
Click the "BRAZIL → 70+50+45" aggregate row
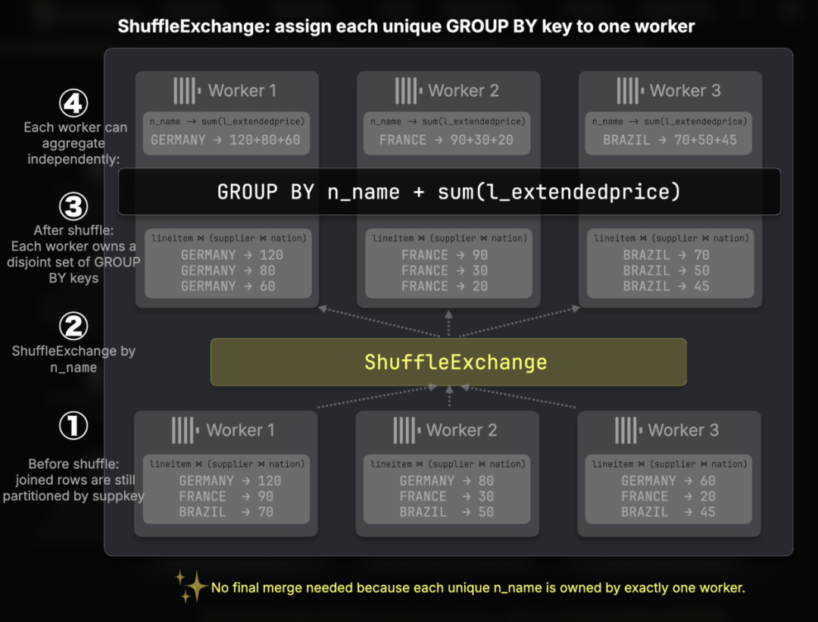670,140
